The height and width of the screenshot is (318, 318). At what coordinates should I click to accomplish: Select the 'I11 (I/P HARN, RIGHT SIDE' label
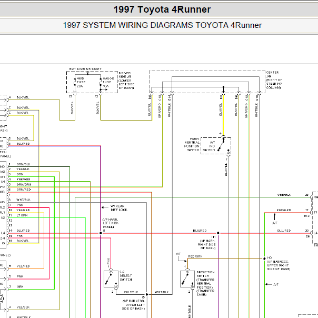[207, 242]
